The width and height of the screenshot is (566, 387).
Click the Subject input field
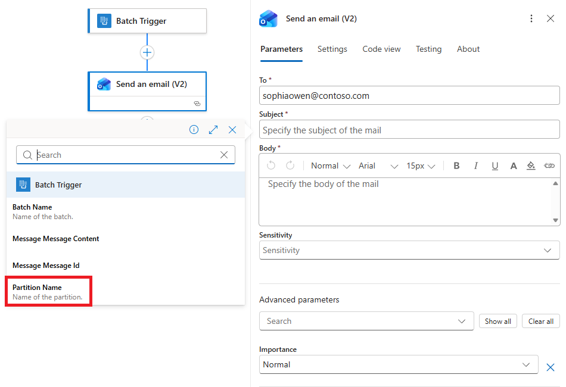click(409, 130)
